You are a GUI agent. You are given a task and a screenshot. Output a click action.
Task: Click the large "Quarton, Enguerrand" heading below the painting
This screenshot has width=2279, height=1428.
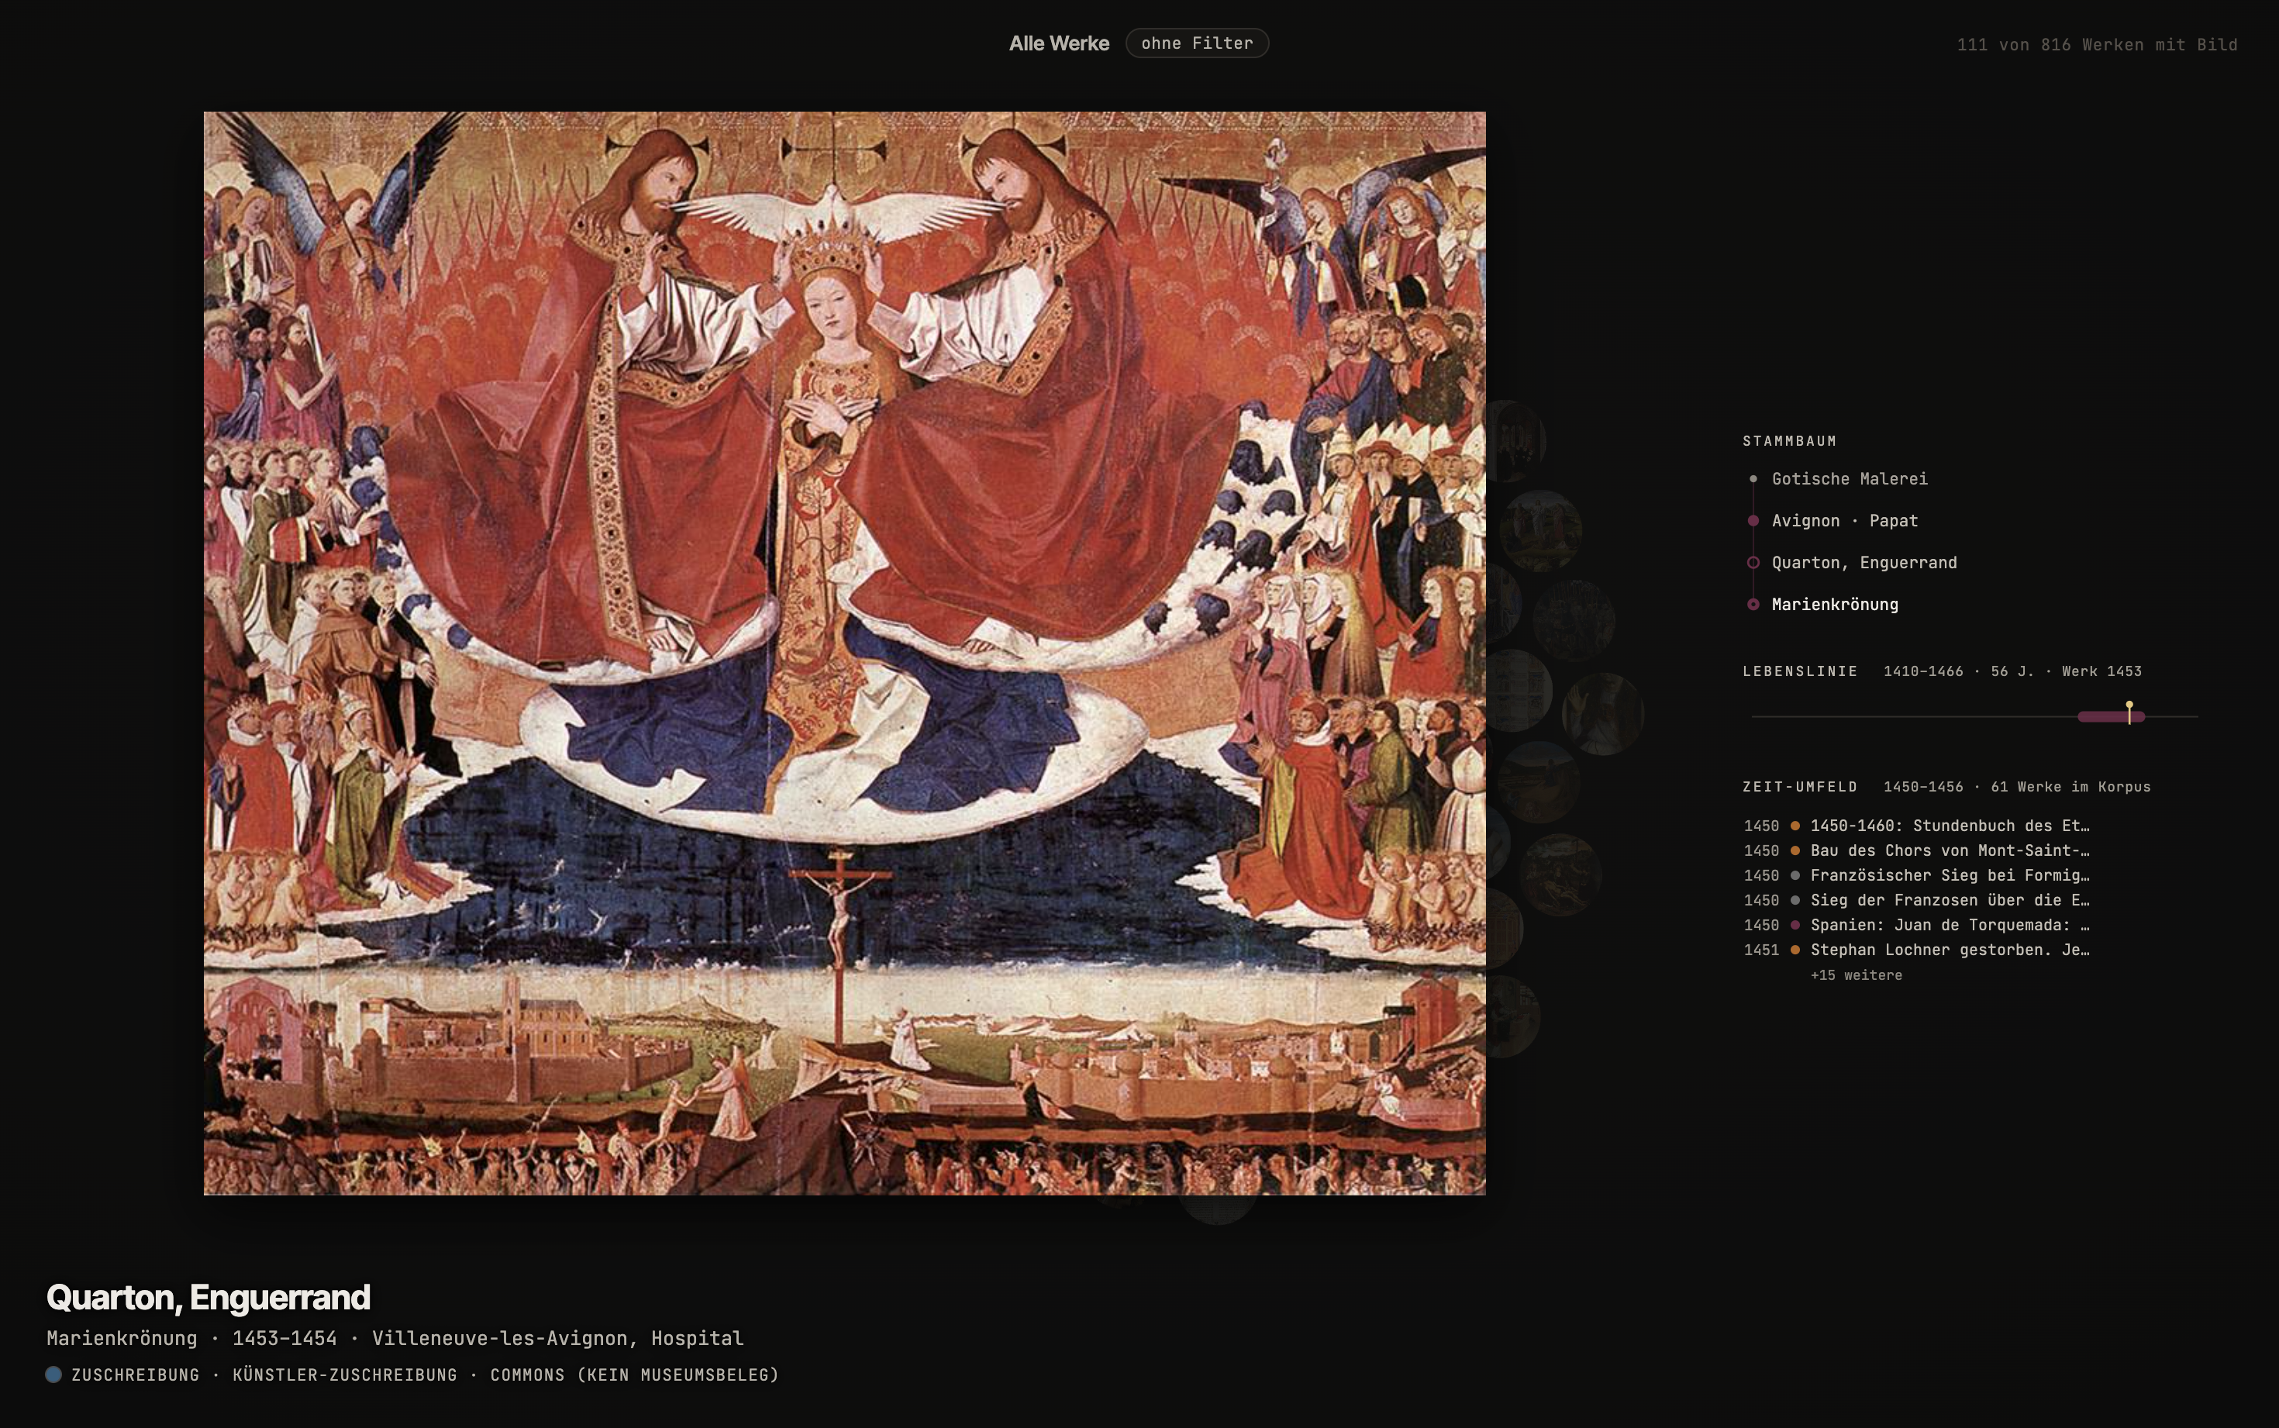(208, 1298)
